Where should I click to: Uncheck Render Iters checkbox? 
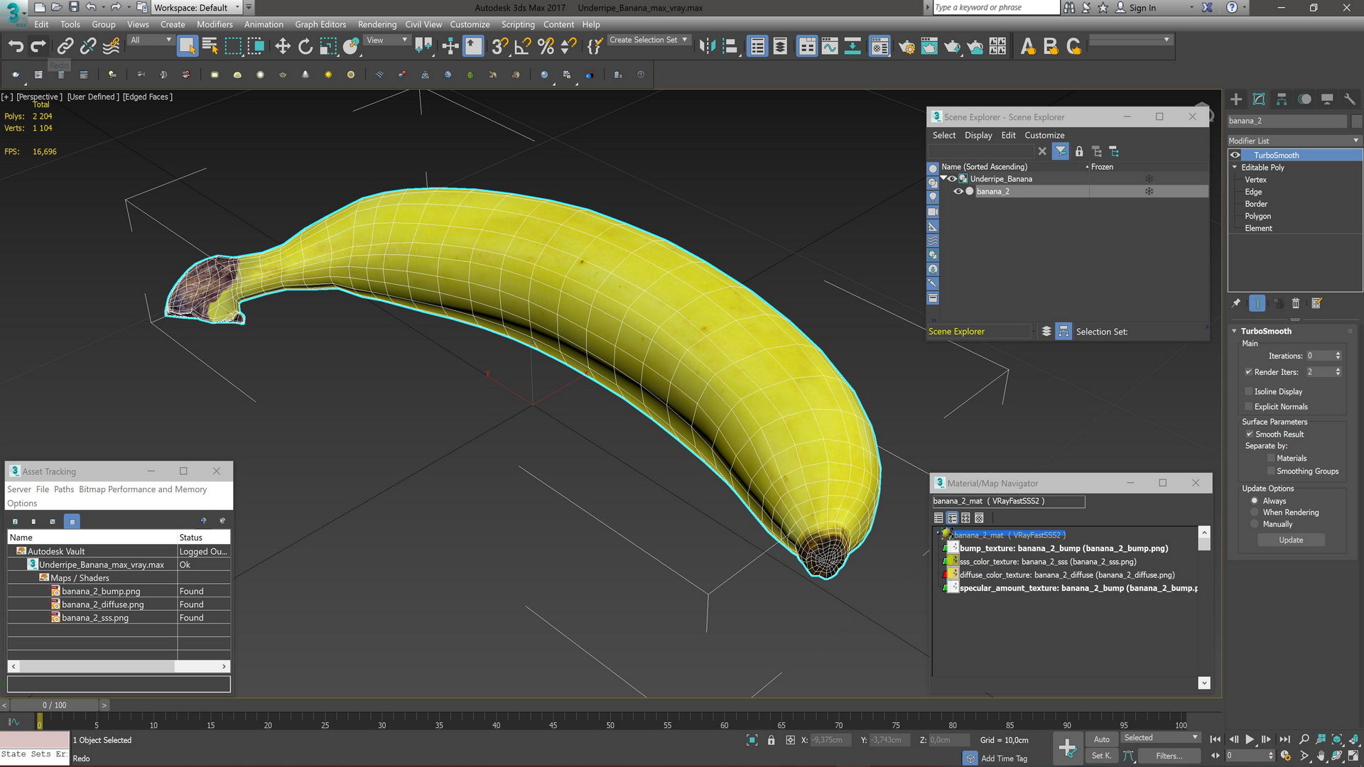pos(1248,372)
